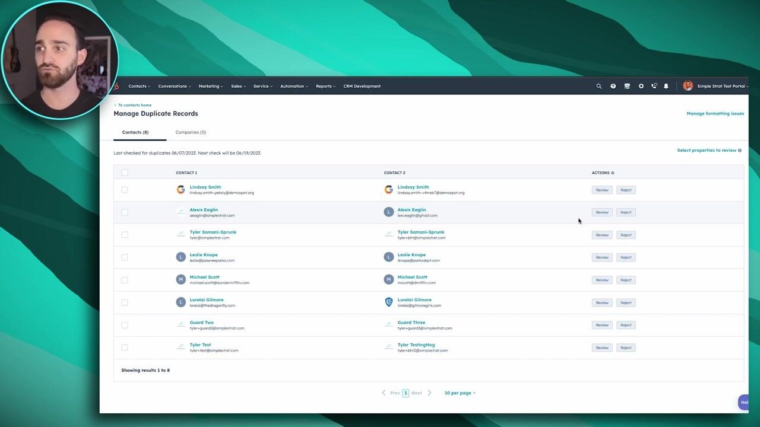This screenshot has width=760, height=427.
Task: Click the Actions column info icon
Action: coord(613,173)
